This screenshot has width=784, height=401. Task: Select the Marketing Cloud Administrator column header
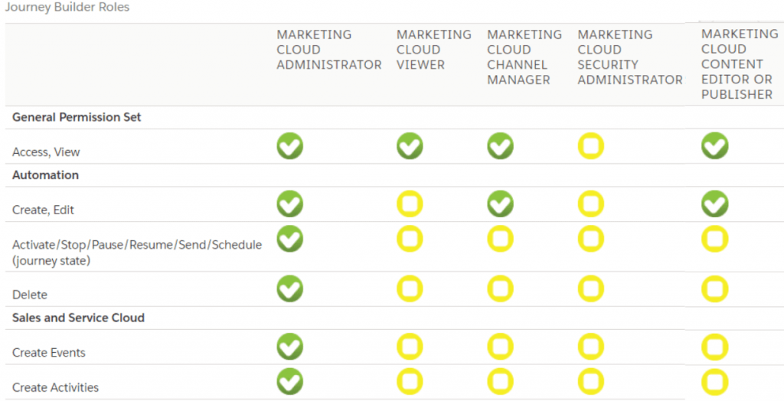tap(328, 50)
